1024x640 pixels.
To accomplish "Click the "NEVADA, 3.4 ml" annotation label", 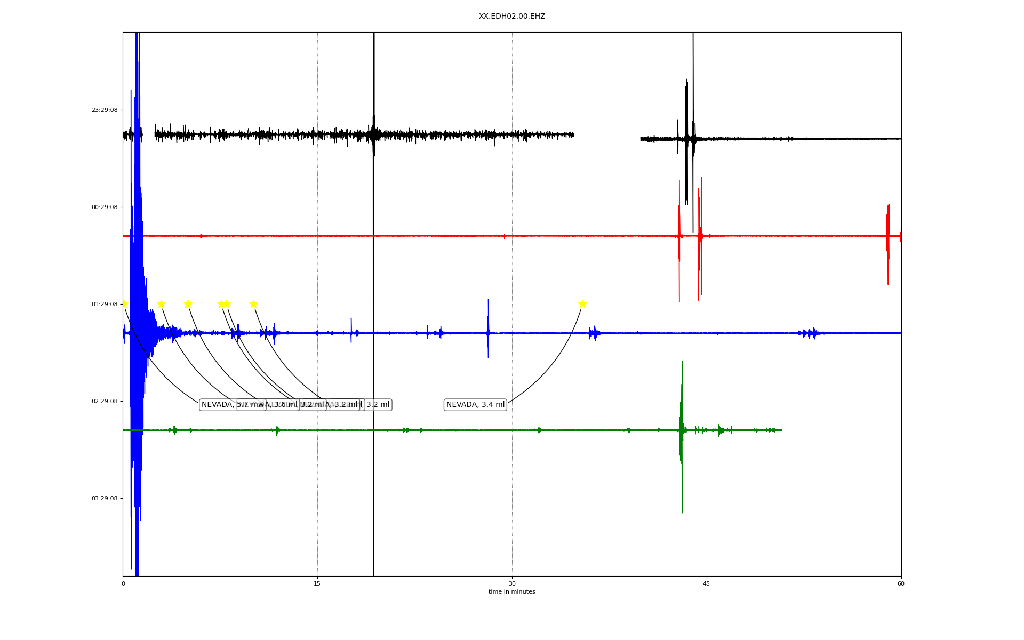I will click(x=475, y=405).
